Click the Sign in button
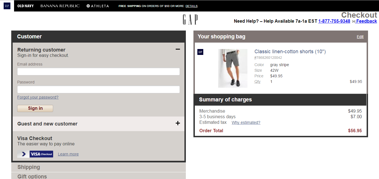 pos(35,108)
